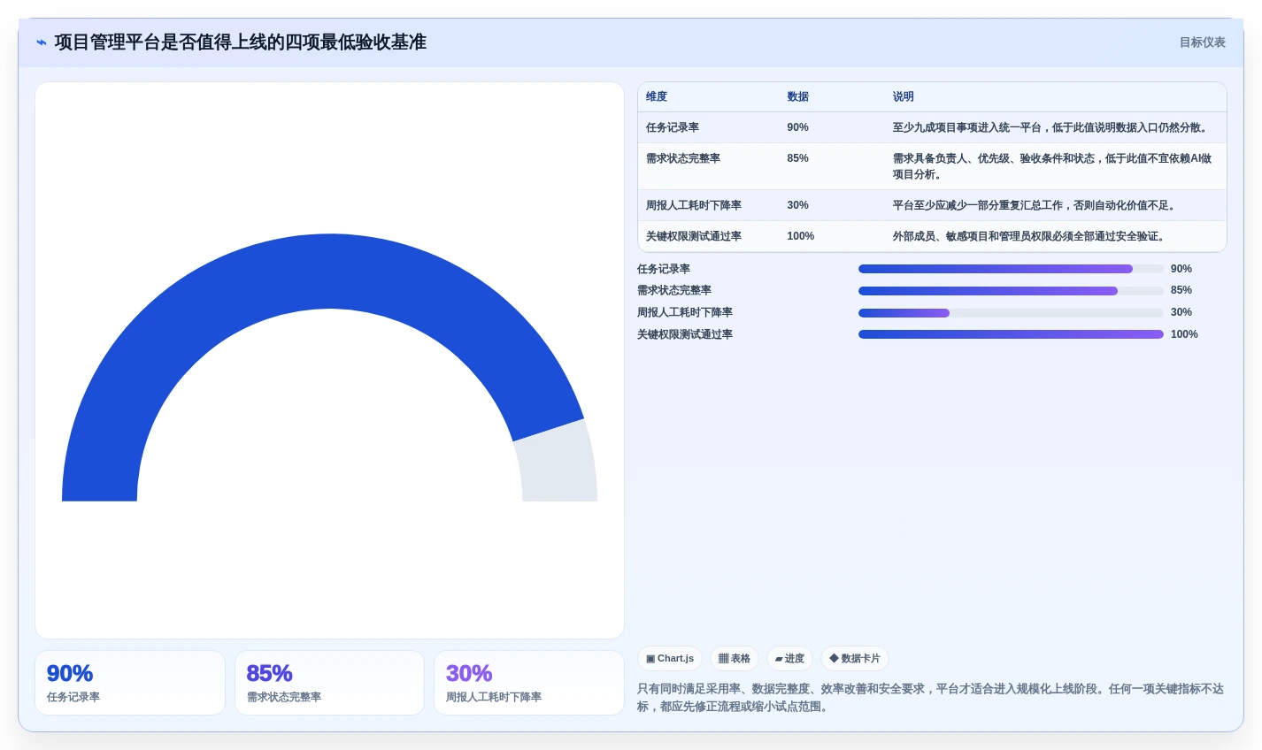Screen dimensions: 1262x750
Task: Select the Chart.js chip
Action: [x=670, y=658]
